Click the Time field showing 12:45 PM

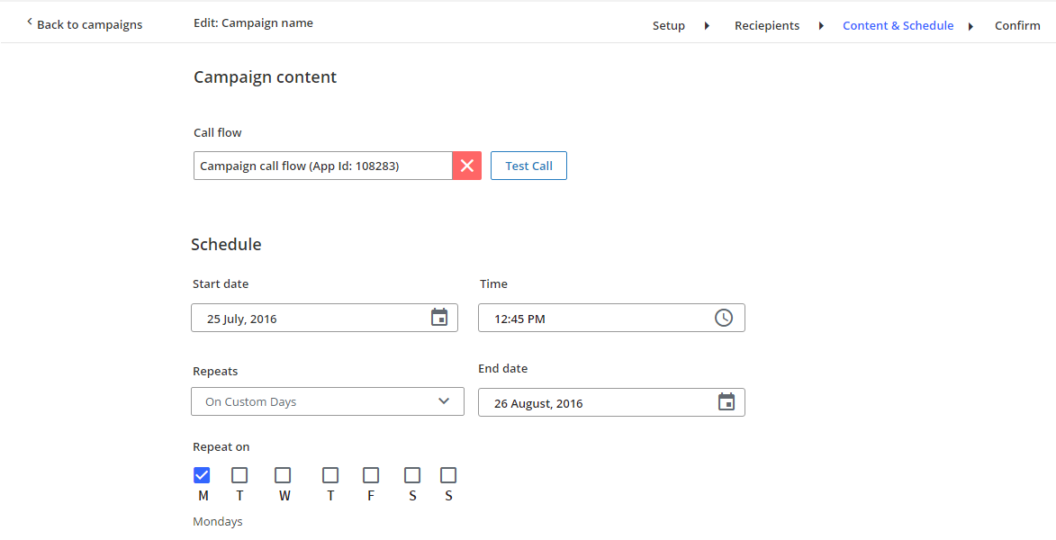click(594, 318)
